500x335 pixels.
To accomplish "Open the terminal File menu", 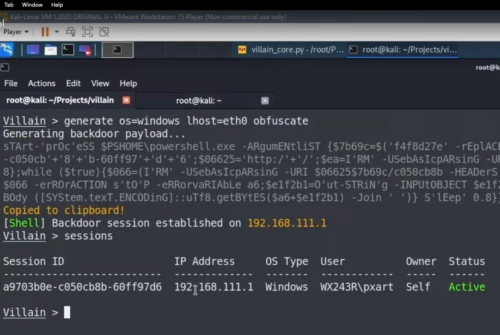I will pos(11,83).
